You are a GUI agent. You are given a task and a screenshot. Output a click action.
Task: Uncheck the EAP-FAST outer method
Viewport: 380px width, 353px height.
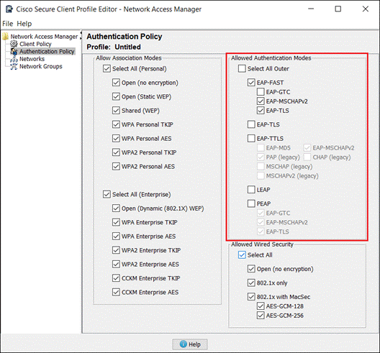click(251, 83)
